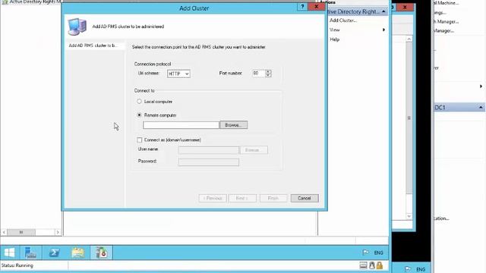Click the disabled Previous button
Image resolution: width=486 pixels, height=273 pixels.
click(213, 198)
